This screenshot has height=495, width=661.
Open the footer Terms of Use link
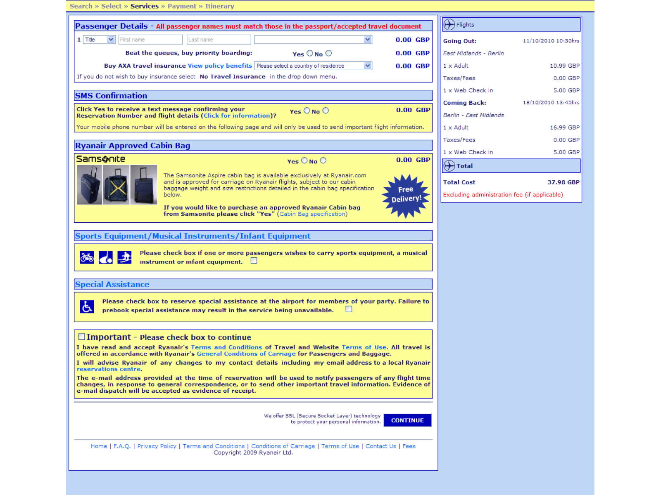pos(340,446)
